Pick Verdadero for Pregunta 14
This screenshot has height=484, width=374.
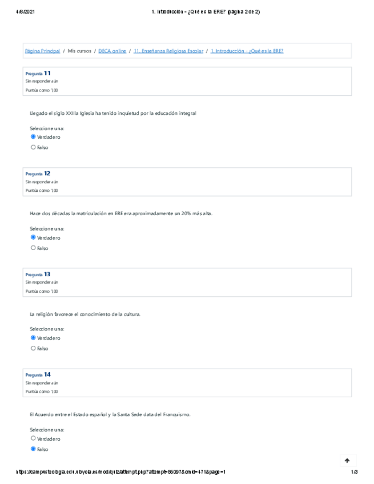point(33,438)
